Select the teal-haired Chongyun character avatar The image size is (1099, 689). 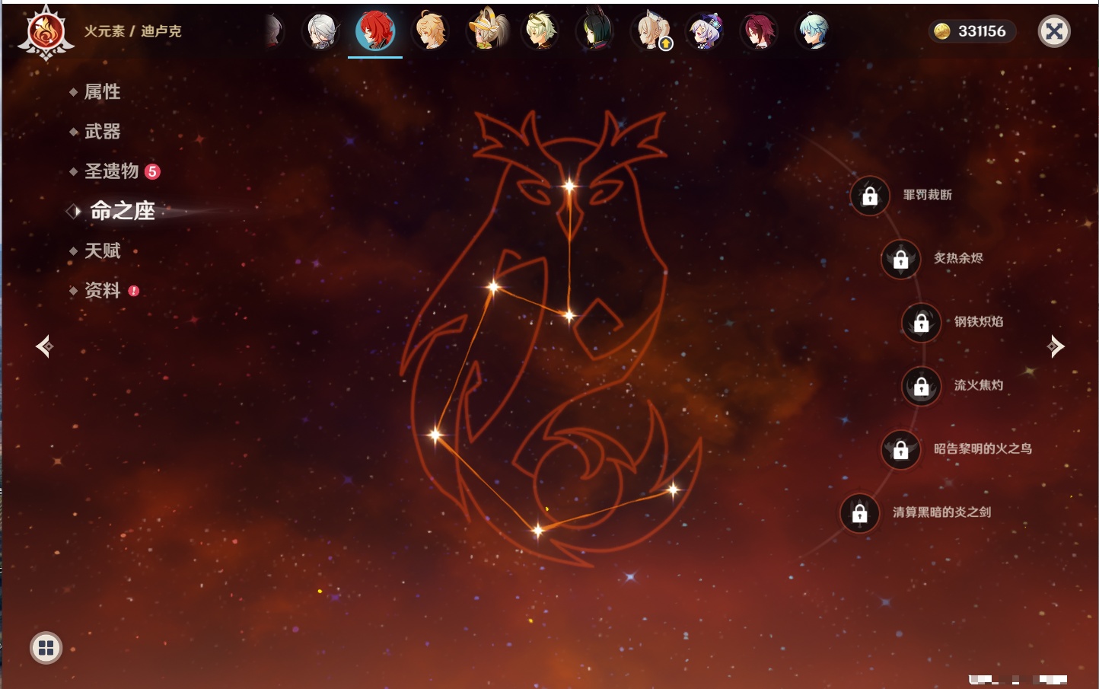[x=813, y=32]
